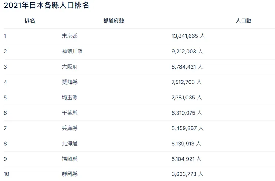This screenshot has width=275, height=181.
Task: Select the 北海道 cell
Action: (x=70, y=144)
